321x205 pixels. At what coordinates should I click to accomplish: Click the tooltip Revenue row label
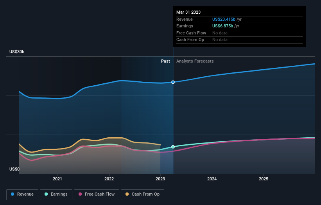(185, 19)
